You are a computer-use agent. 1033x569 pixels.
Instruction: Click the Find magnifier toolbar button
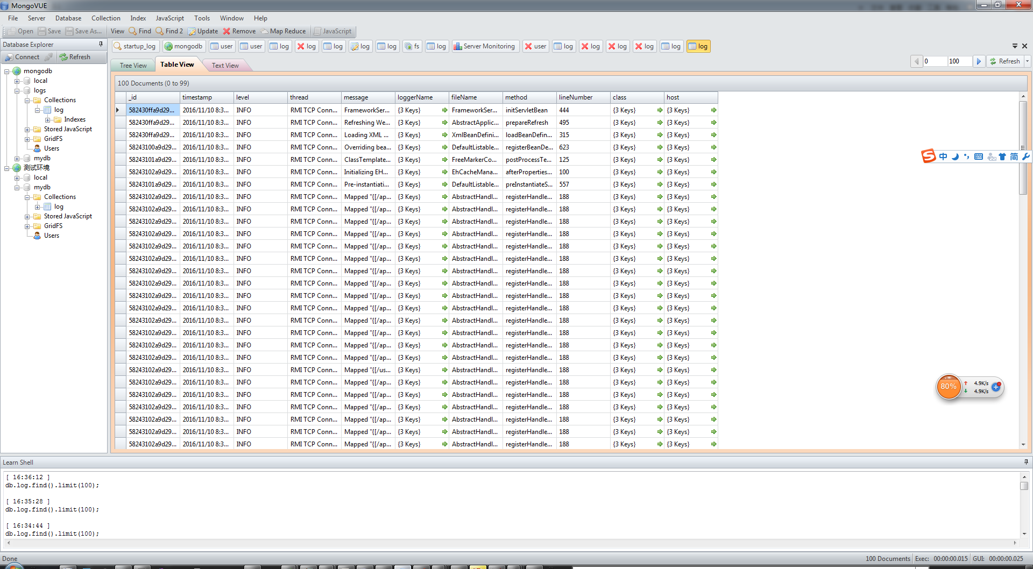tap(140, 31)
